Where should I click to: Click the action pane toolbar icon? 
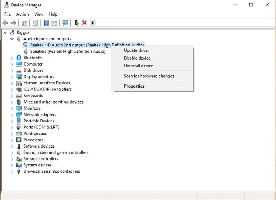coord(54,23)
